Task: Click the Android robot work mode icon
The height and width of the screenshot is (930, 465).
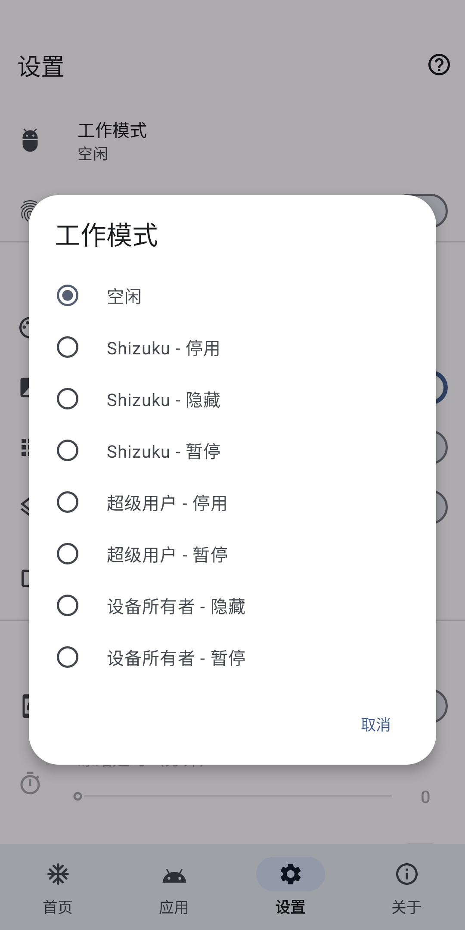Action: click(x=30, y=140)
